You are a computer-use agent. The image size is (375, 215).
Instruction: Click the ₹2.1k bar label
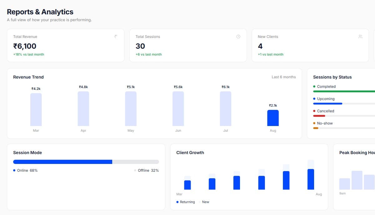pos(273,105)
